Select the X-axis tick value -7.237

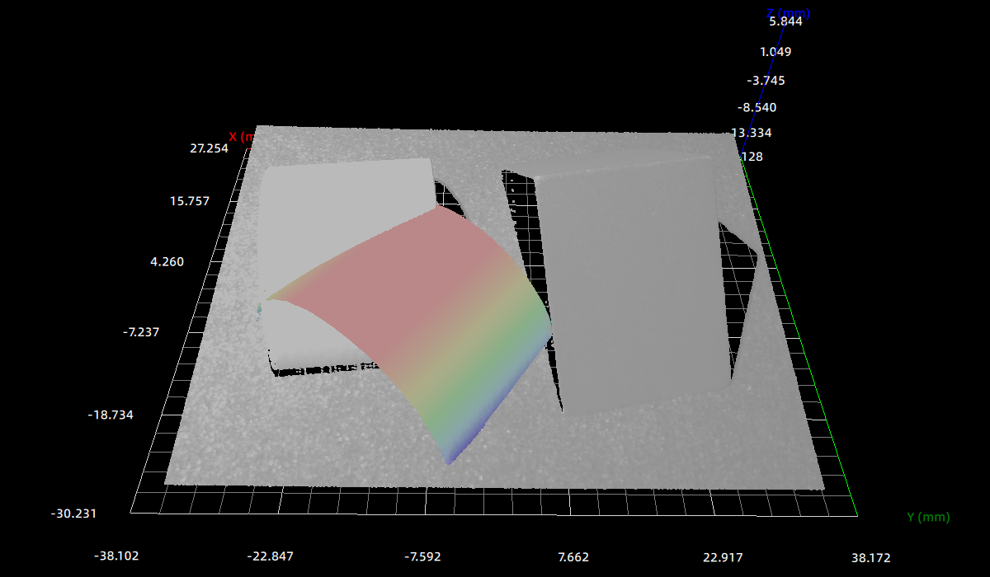pos(140,331)
